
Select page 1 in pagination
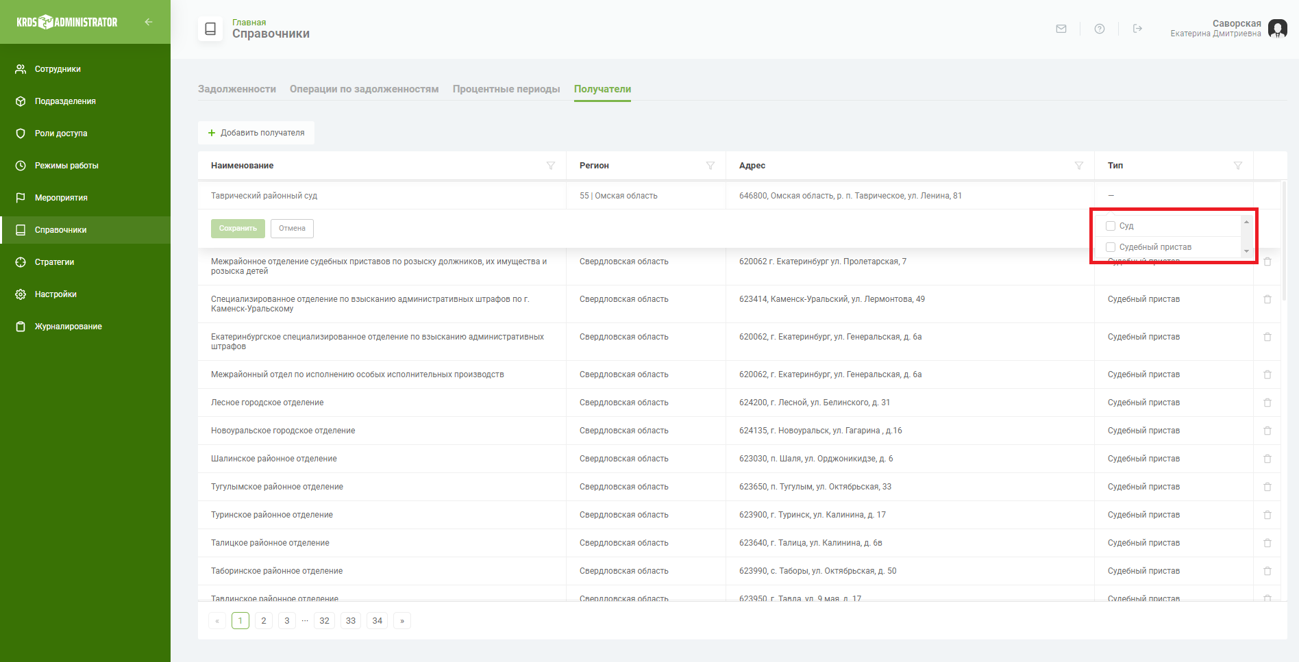click(240, 621)
